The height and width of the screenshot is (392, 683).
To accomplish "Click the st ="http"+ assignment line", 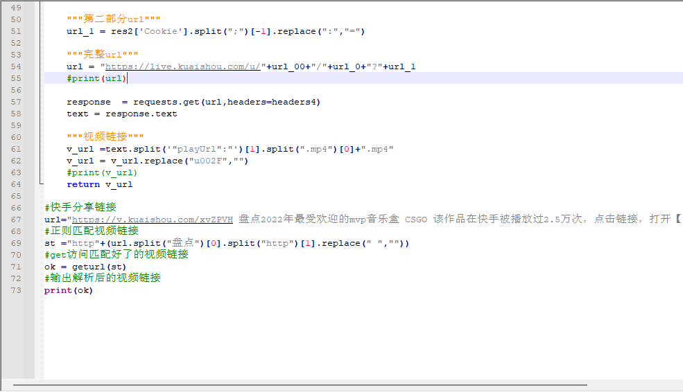I will pos(227,243).
